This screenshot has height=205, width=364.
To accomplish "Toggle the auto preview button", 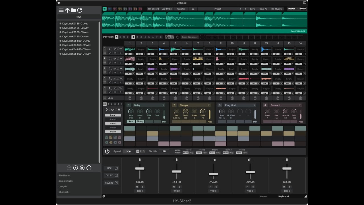I will click(x=69, y=168).
